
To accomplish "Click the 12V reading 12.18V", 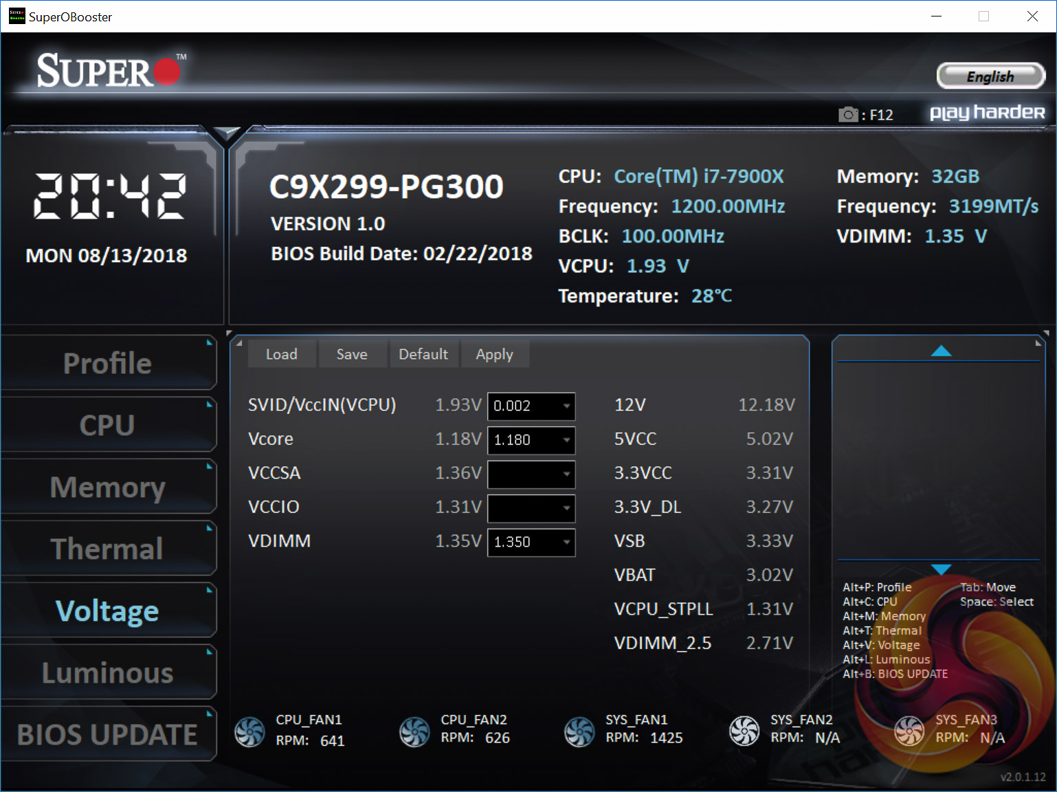I will [x=766, y=405].
